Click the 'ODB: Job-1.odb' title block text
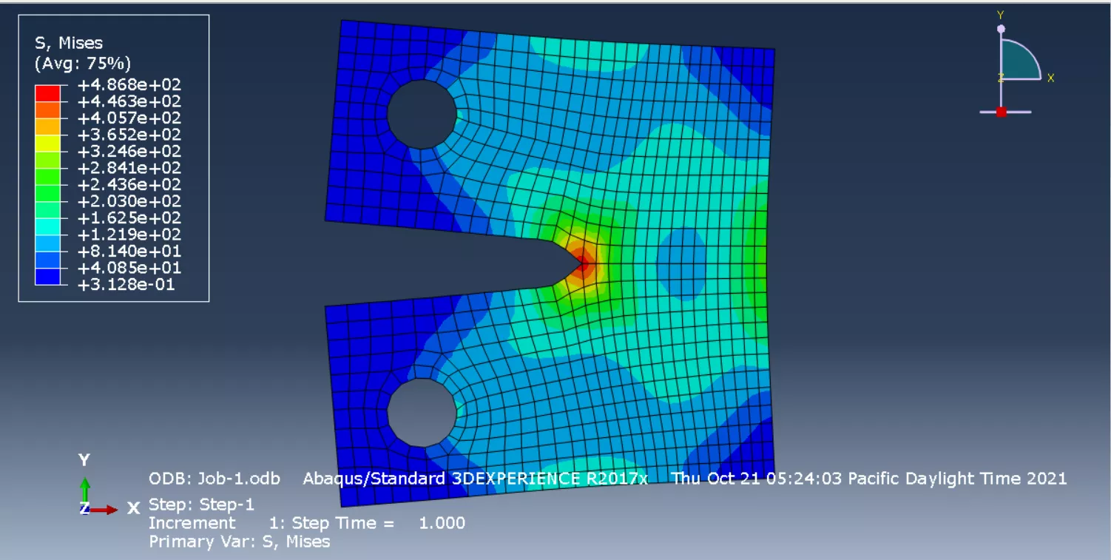This screenshot has width=1111, height=560. pyautogui.click(x=215, y=479)
